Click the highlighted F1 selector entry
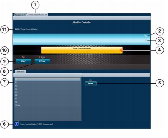168x138 pixels. [x=48, y=79]
